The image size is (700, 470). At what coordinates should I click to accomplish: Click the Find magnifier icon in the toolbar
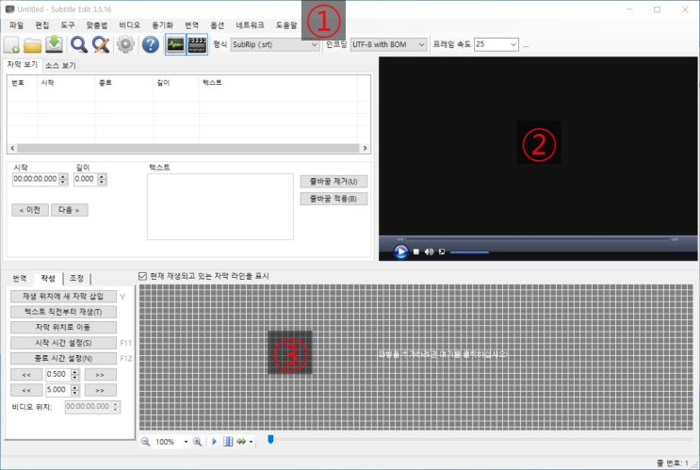click(79, 44)
